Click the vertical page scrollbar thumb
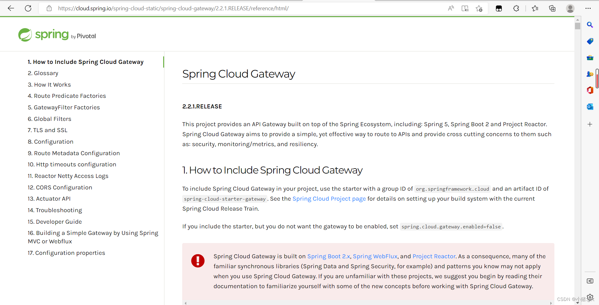 coord(577,26)
